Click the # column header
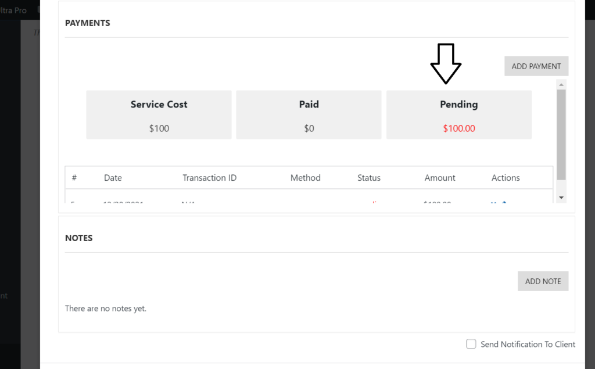This screenshot has height=369, width=595. click(x=74, y=178)
